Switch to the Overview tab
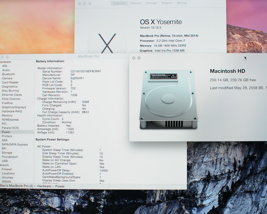 pos(119,3)
